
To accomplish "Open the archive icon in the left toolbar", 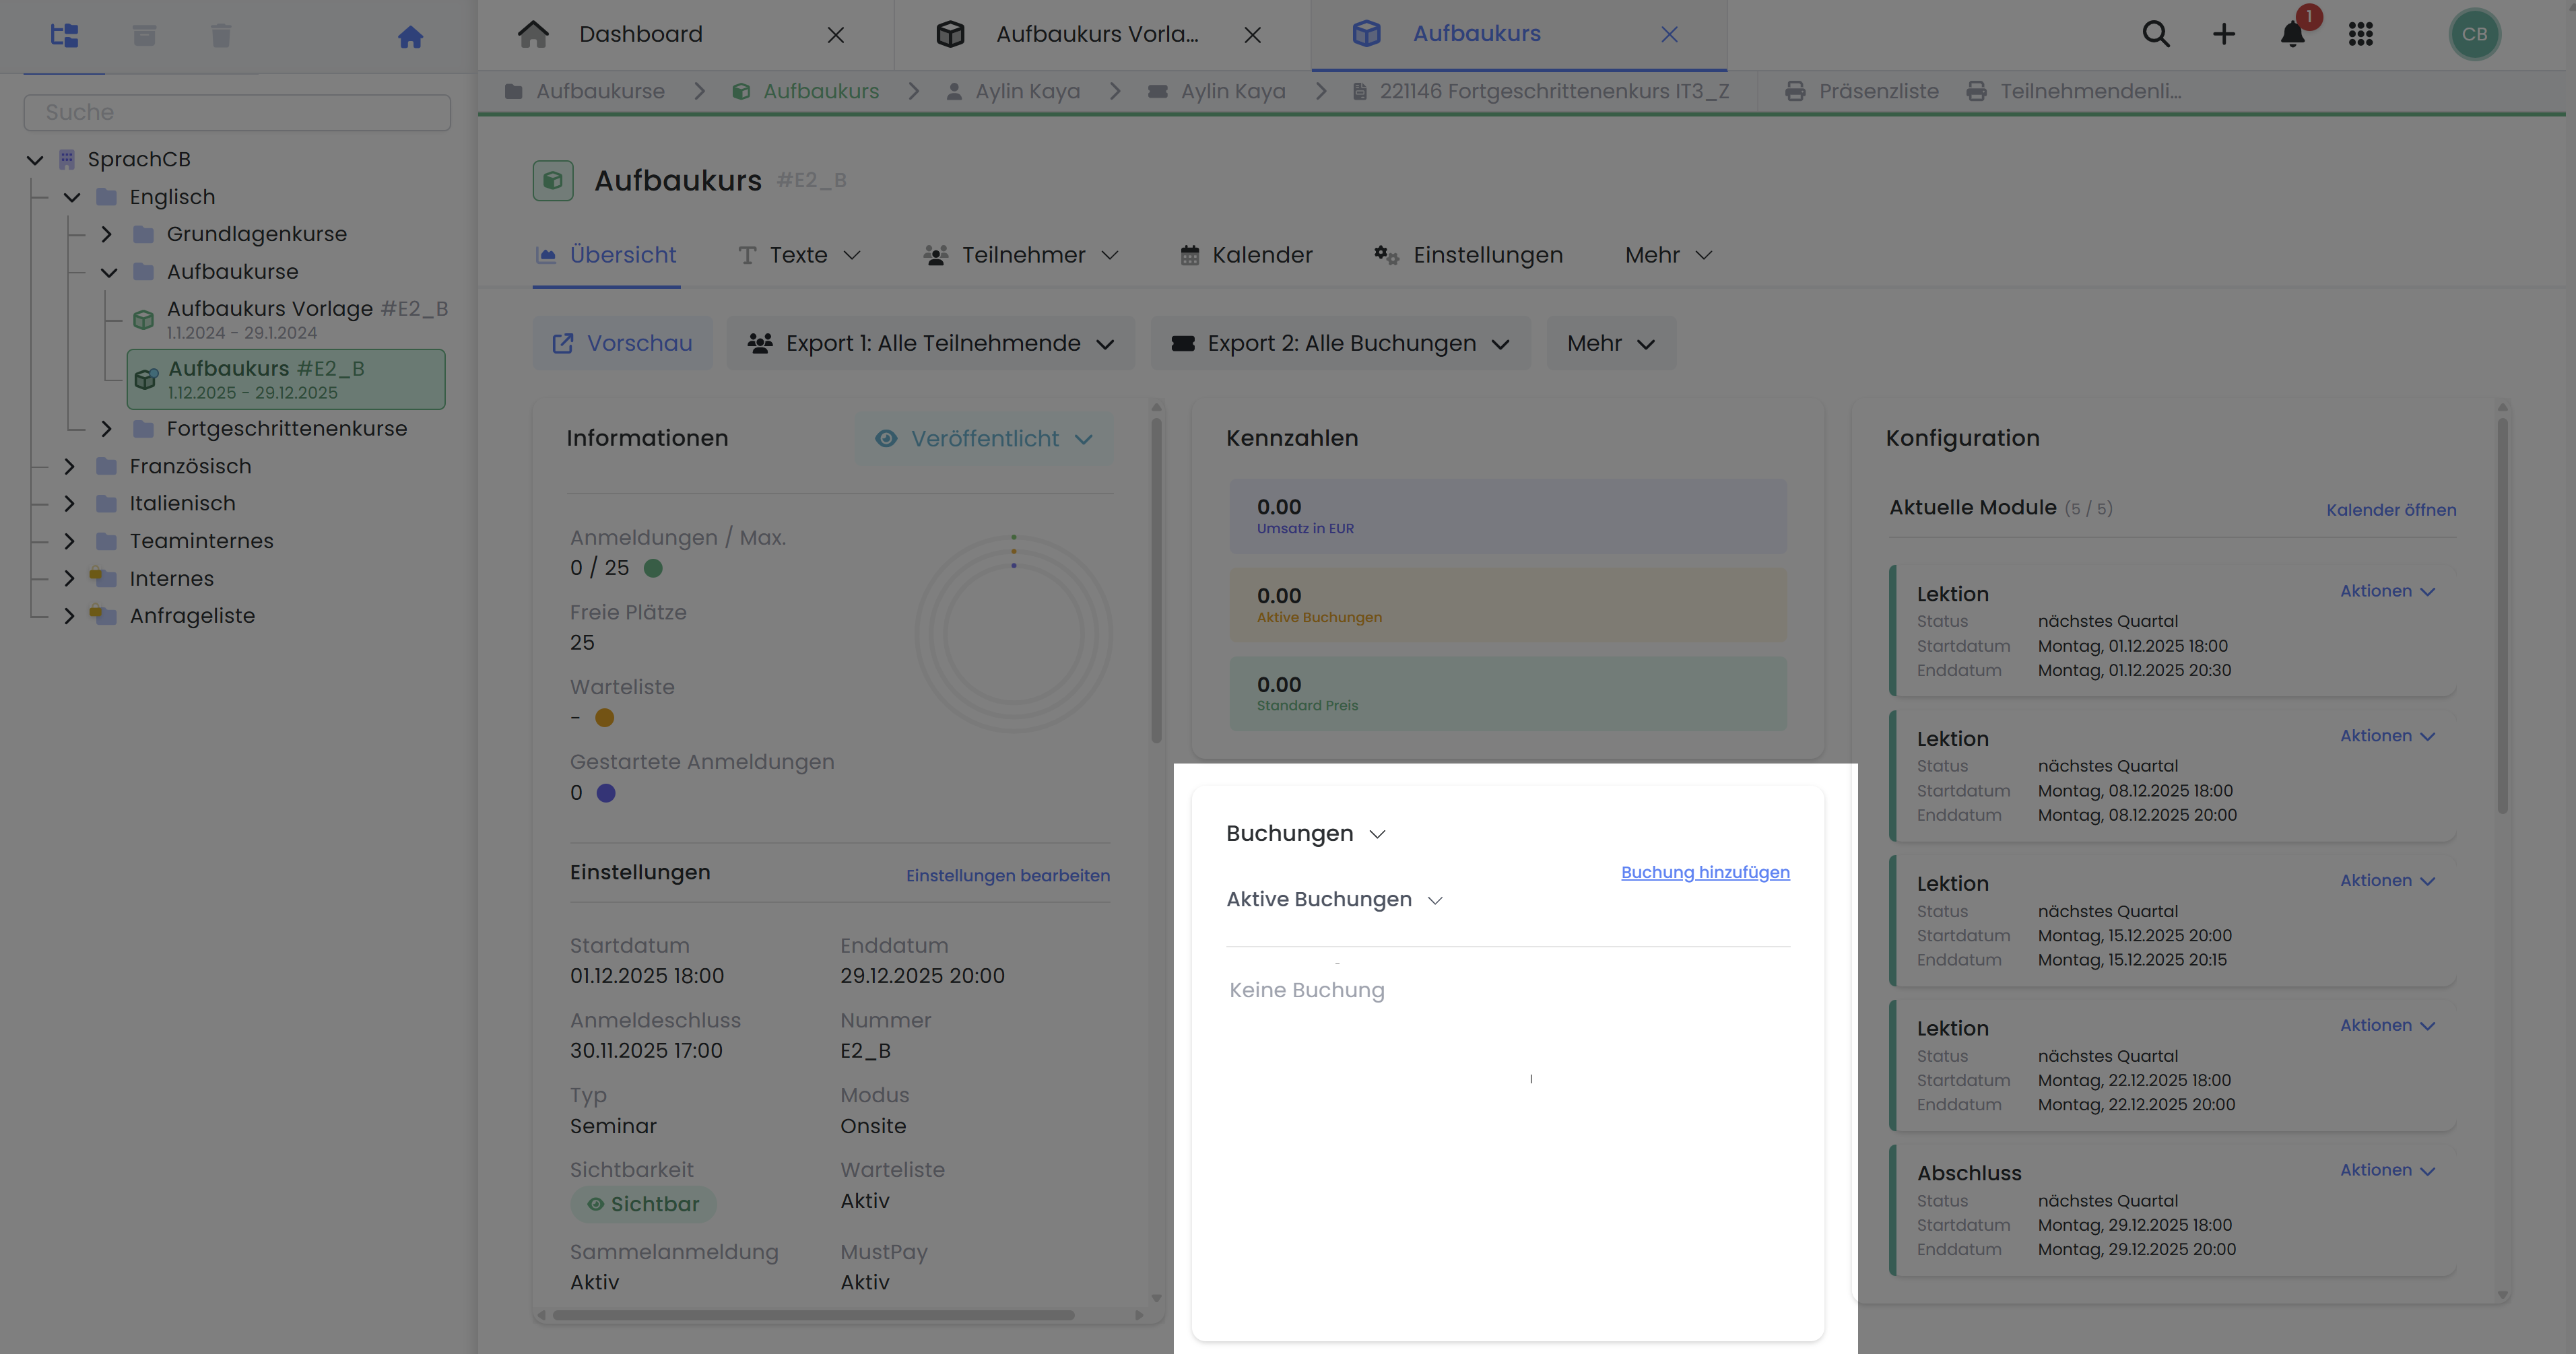I will (144, 35).
